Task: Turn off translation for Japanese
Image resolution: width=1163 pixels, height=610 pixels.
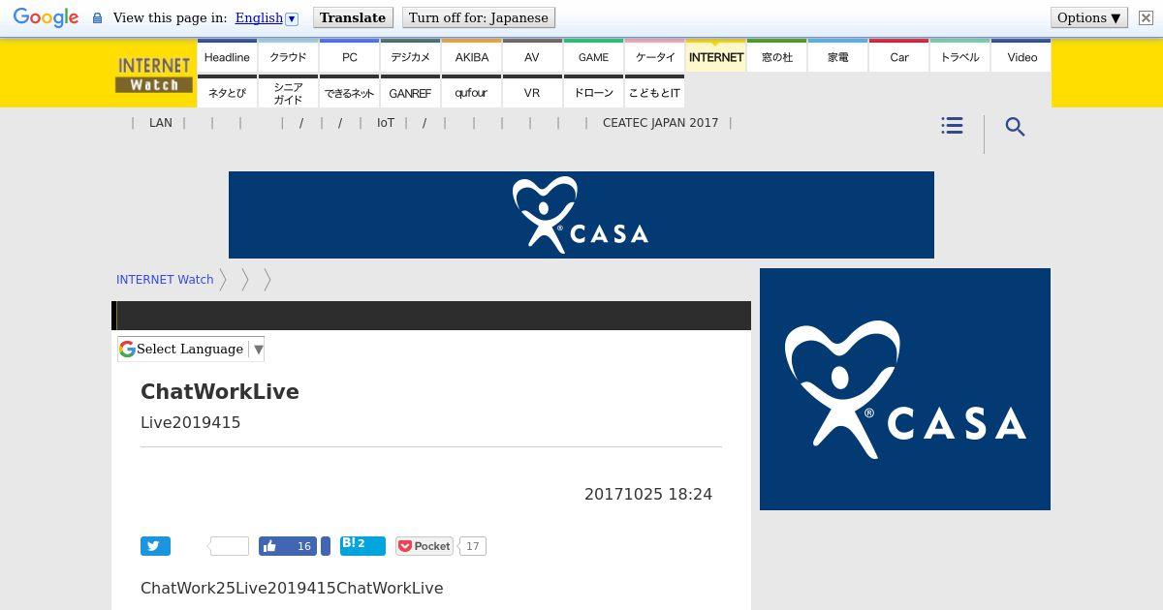Action: [478, 17]
